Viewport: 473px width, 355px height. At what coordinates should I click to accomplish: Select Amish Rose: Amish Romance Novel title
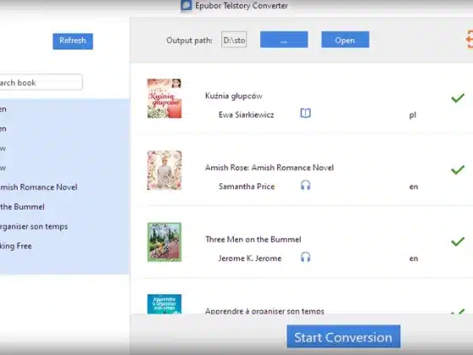click(269, 167)
